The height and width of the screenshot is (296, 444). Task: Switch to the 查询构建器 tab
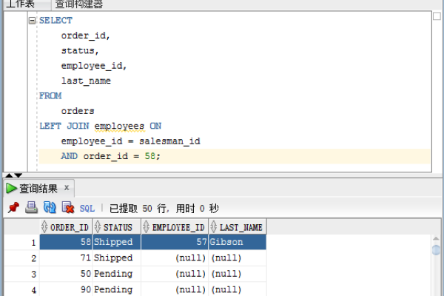coord(79,4)
